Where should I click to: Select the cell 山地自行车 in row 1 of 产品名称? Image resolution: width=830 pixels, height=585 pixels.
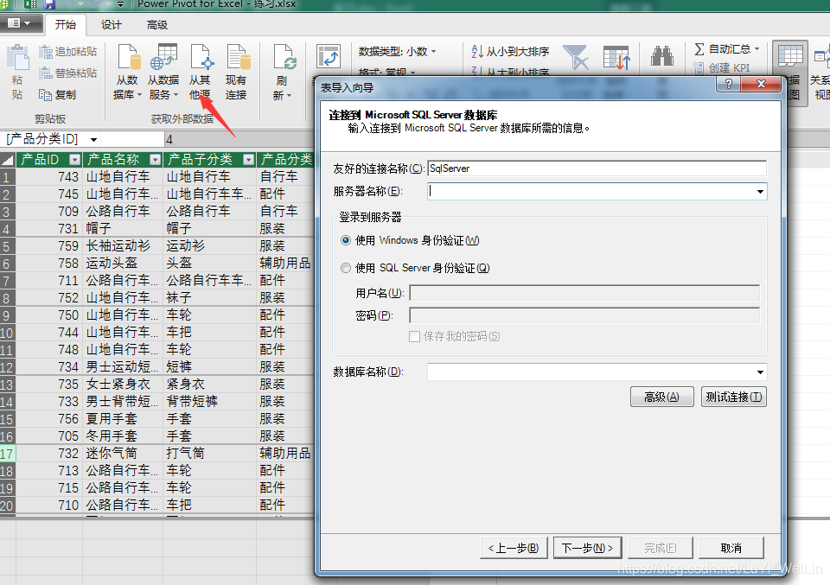pyautogui.click(x=123, y=176)
